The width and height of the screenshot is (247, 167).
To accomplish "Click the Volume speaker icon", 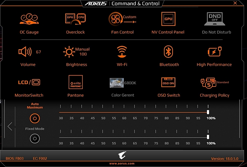I will (x=25, y=52).
